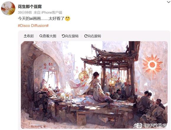
Task: Expand the post options chevron
Action: click(169, 2)
